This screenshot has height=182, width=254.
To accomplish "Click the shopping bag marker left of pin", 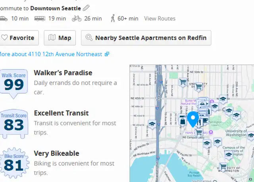I will click(183, 121).
